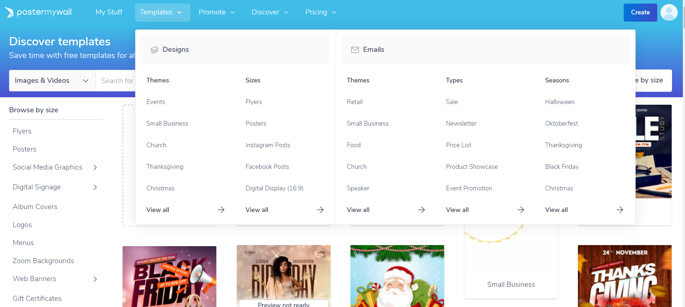Expand Web Banners submenu
The height and width of the screenshot is (307, 685).
pos(95,279)
